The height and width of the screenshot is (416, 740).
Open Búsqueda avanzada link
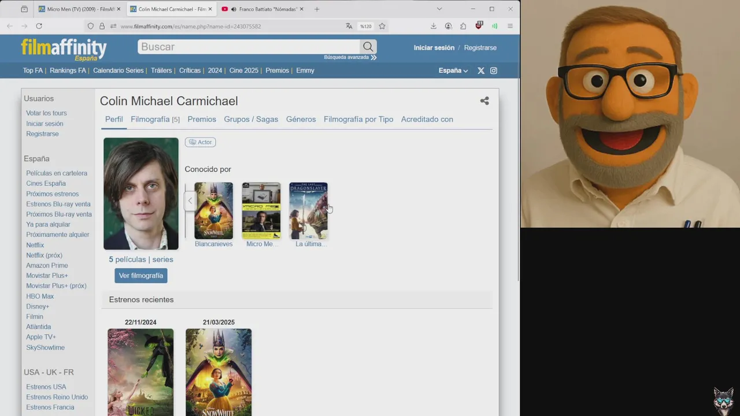tap(350, 57)
